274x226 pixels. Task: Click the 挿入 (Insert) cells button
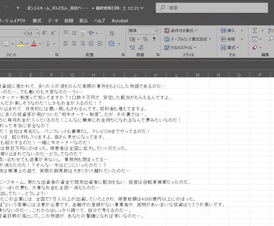pos(228,31)
